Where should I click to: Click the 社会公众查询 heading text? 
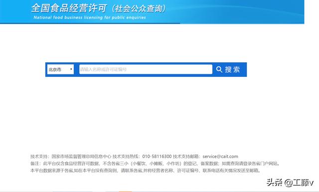[x=139, y=8]
